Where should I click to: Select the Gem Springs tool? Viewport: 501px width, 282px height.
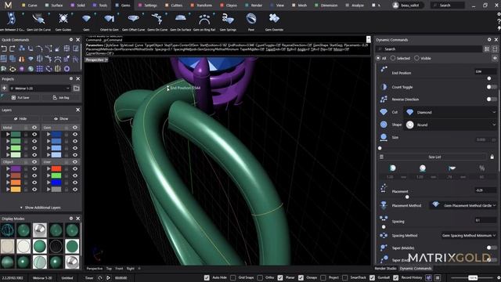pyautogui.click(x=228, y=22)
